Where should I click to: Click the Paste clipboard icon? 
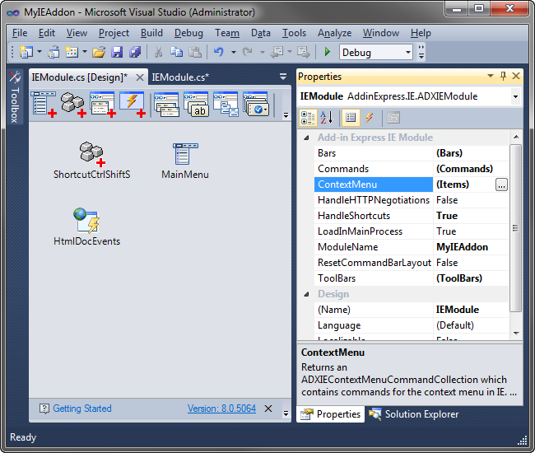pos(195,52)
